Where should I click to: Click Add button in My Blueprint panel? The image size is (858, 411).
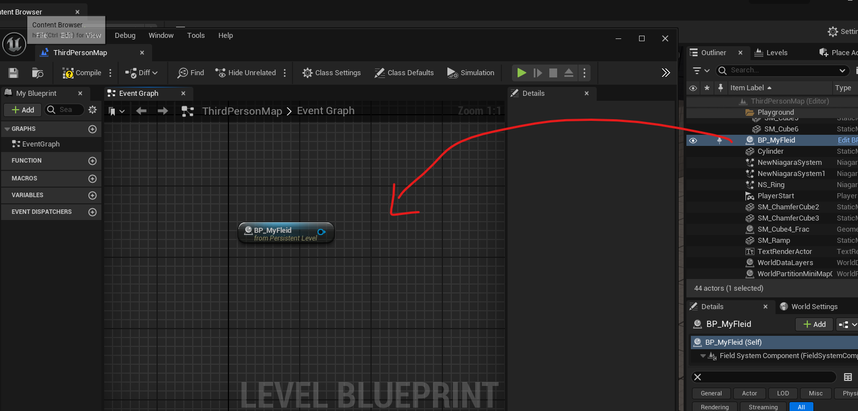22,110
